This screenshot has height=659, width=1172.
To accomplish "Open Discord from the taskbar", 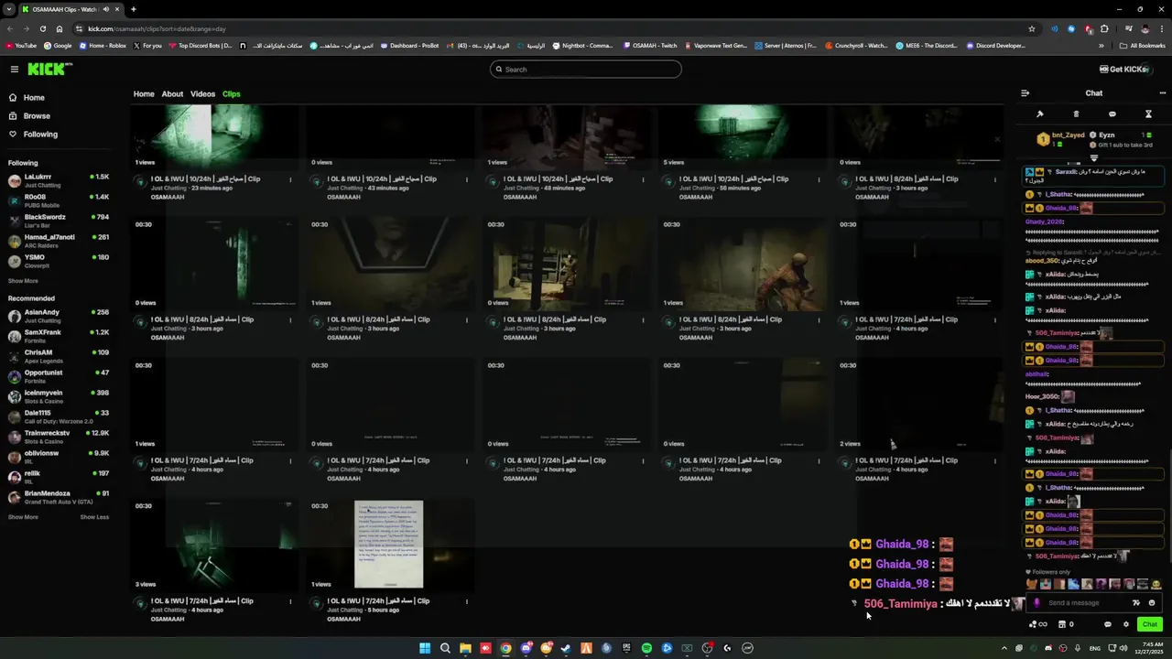I will pyautogui.click(x=526, y=648).
